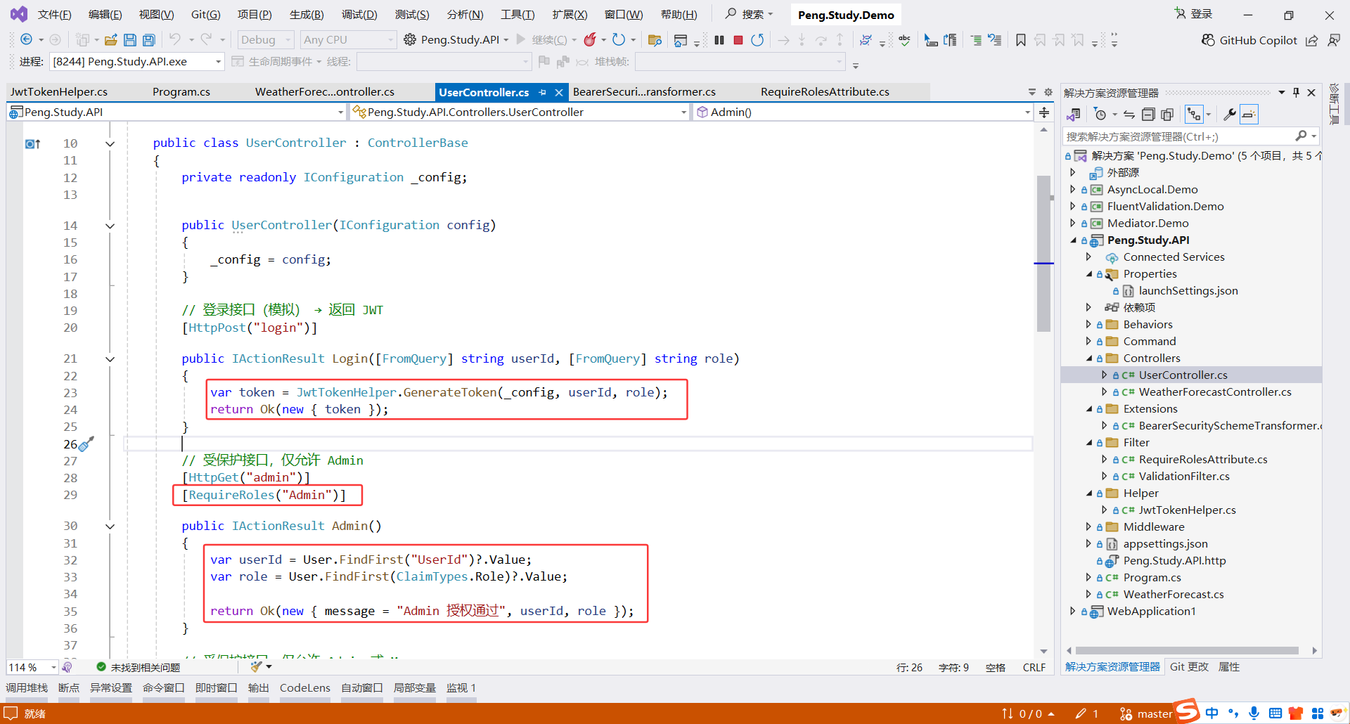Collapse the Controllers folder in Solution Explorer
1350x724 pixels.
point(1088,358)
